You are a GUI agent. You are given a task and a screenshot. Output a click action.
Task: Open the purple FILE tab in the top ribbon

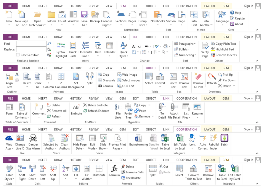click(x=10, y=6)
